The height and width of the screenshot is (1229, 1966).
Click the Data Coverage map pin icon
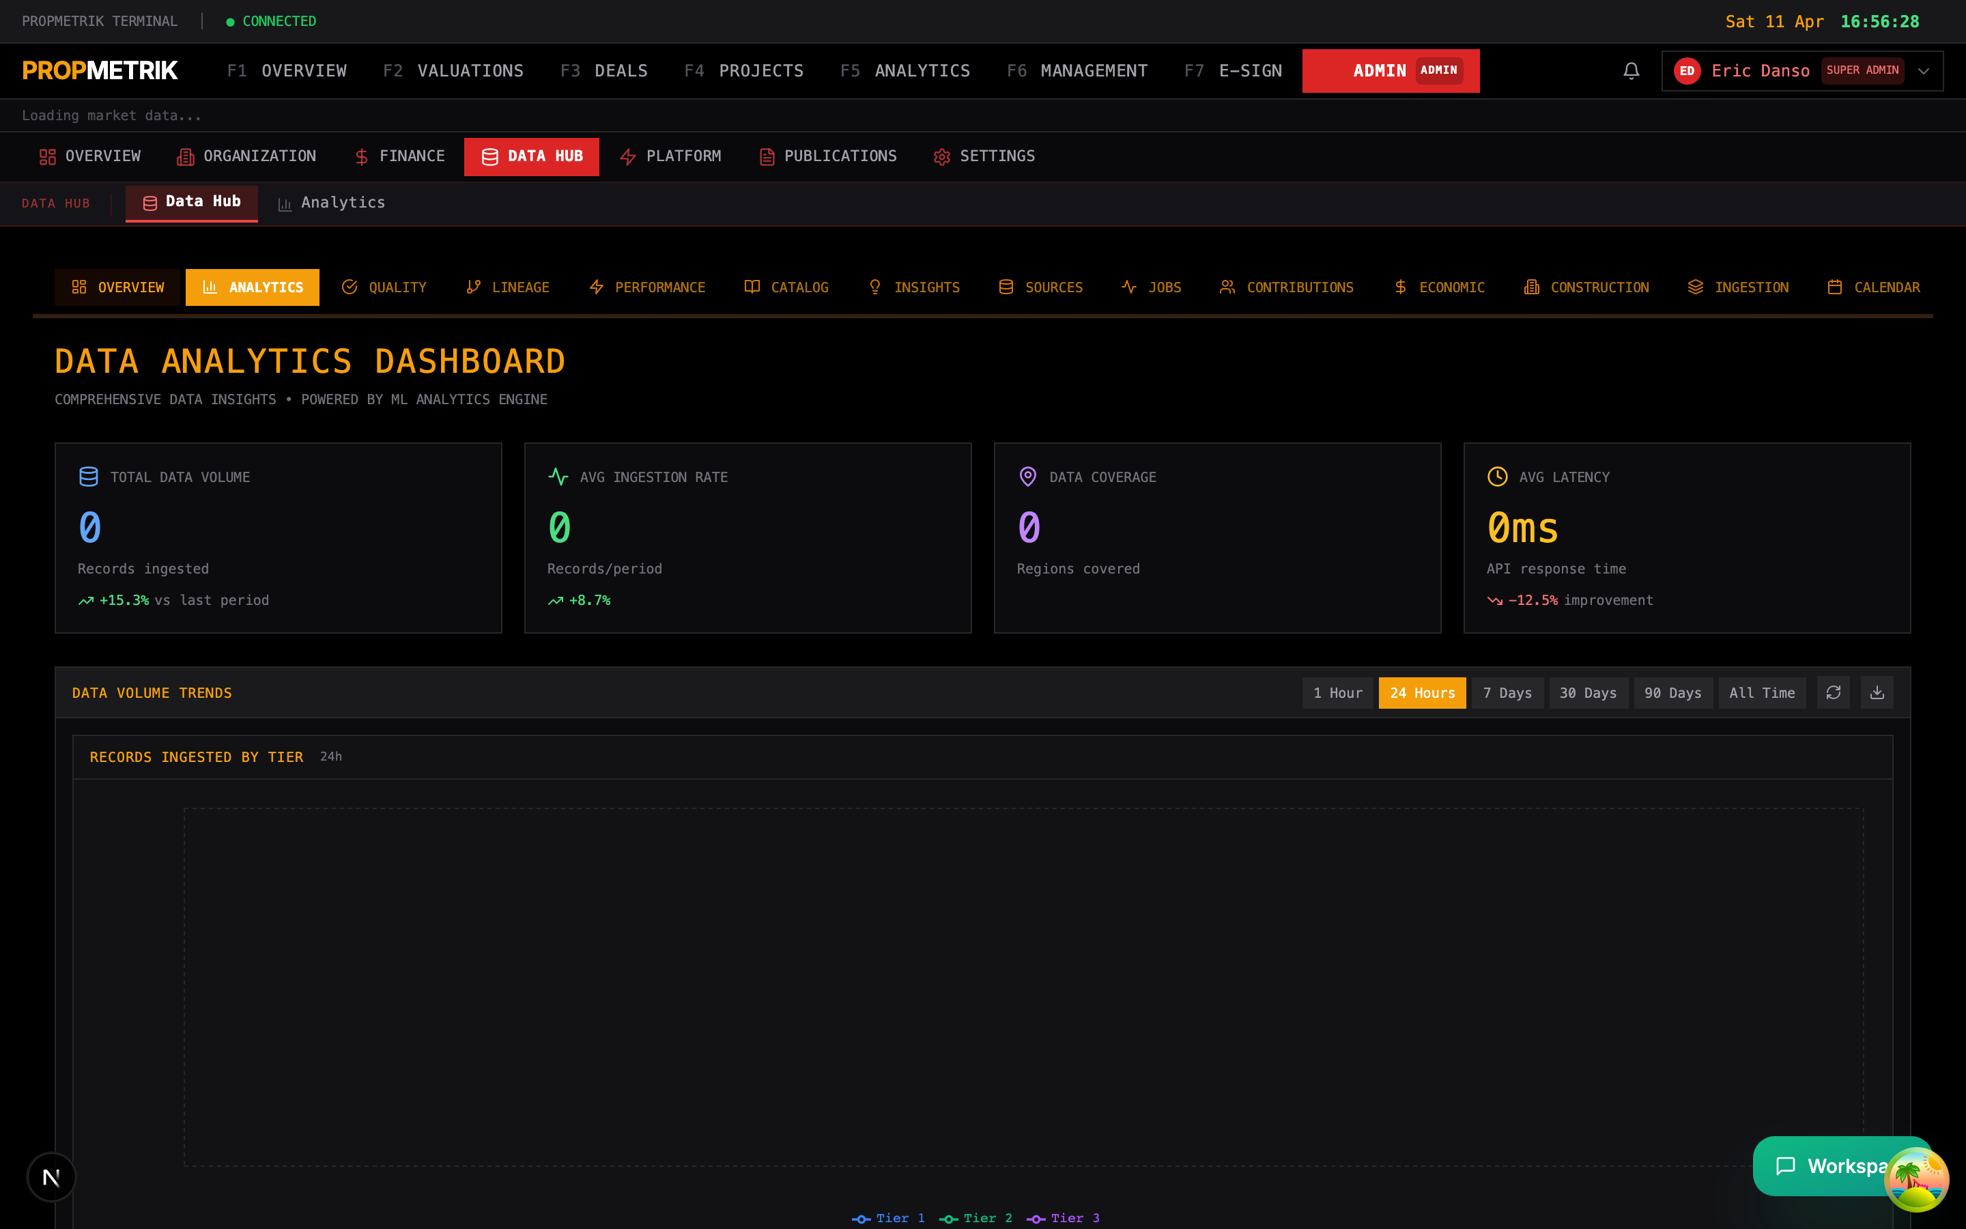pos(1027,477)
